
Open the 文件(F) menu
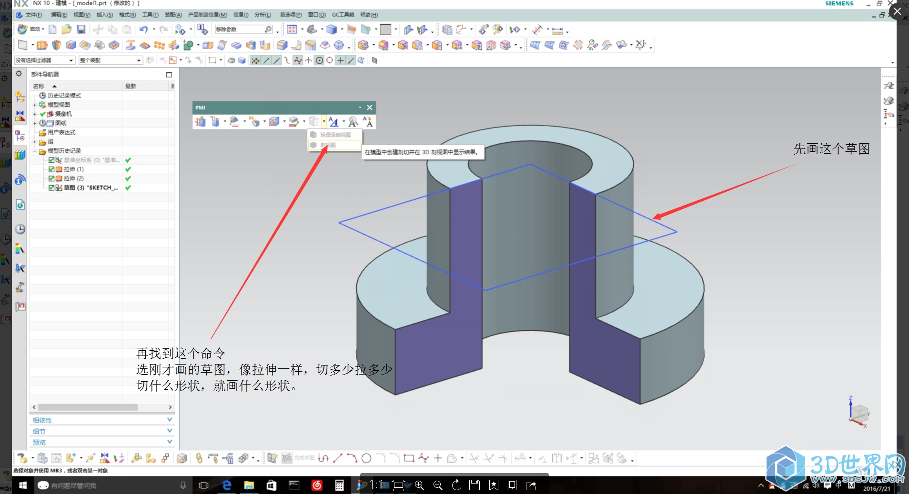tap(34, 15)
